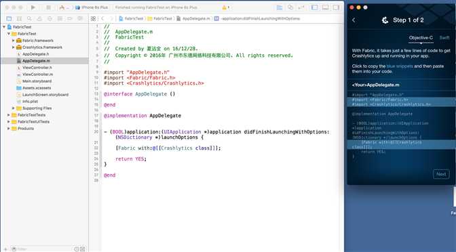Copy the Fabric import snippet
The height and width of the screenshot is (252, 456).
pyautogui.click(x=402, y=102)
